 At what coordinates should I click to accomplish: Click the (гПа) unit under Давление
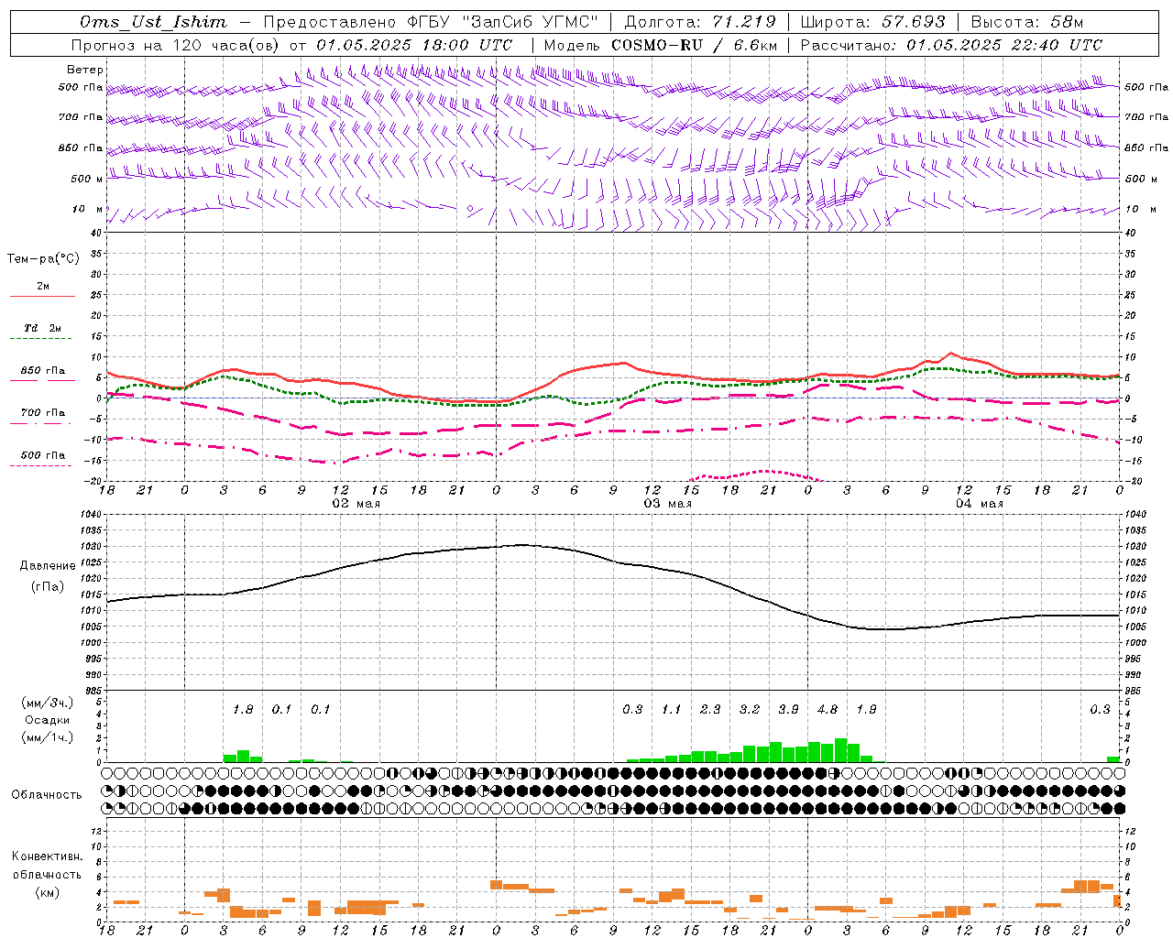48,587
